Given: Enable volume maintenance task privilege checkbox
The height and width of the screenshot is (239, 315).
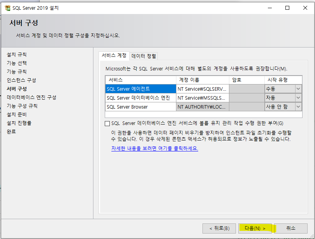Looking at the screenshot, I should pos(107,123).
